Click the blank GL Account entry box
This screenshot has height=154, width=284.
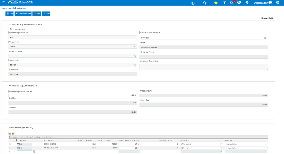pyautogui.click(x=24, y=152)
